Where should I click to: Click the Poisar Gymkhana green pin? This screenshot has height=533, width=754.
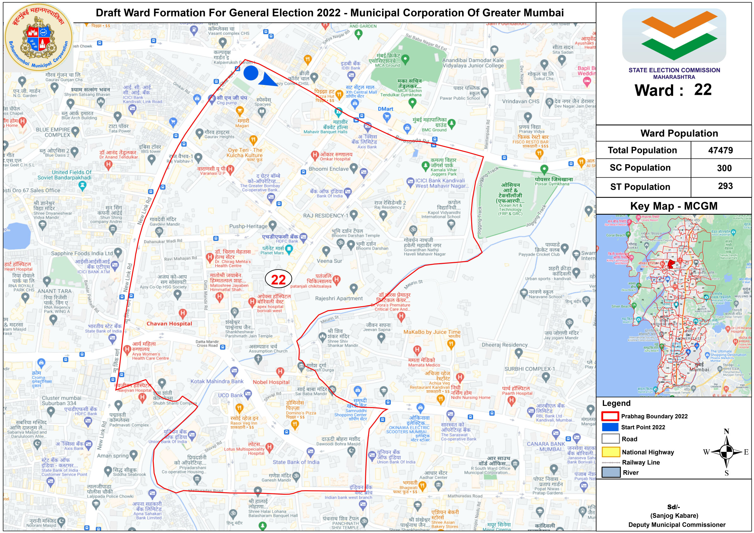tap(544, 169)
